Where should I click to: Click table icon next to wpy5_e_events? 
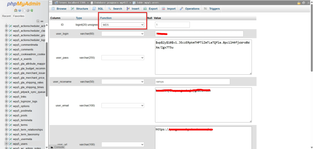point(11,59)
